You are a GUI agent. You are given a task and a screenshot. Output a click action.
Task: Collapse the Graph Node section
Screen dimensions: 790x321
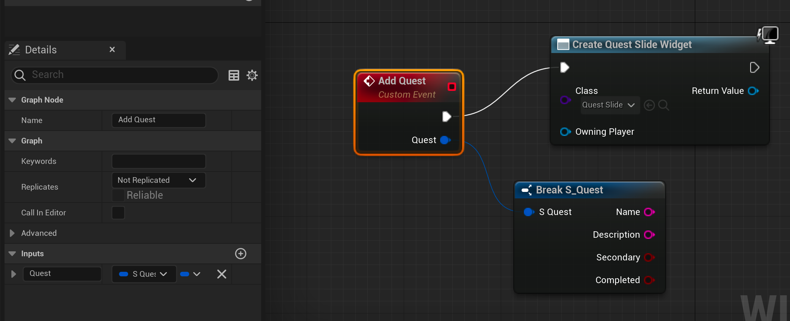coord(12,100)
